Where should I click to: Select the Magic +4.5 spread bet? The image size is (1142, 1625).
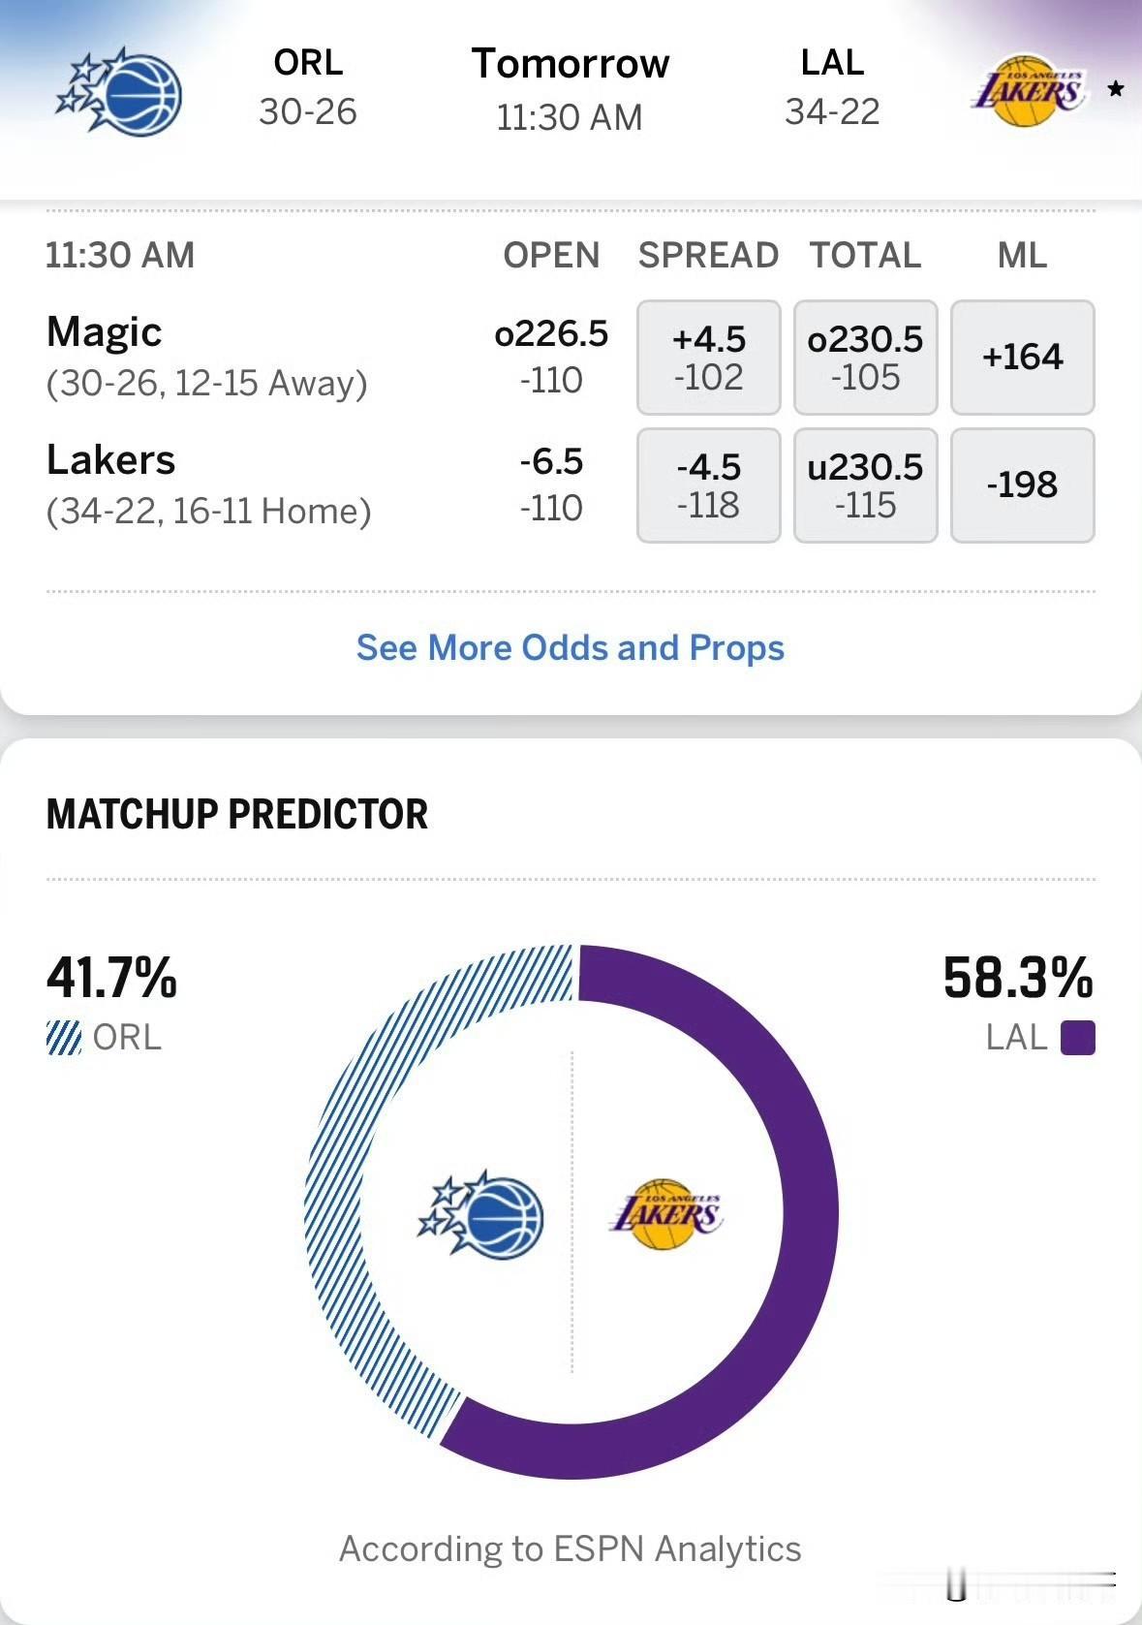pos(708,357)
